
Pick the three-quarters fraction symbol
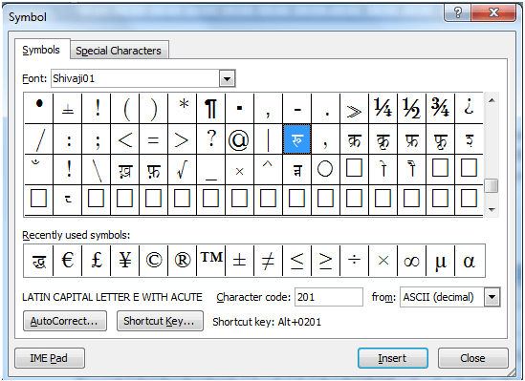point(440,108)
